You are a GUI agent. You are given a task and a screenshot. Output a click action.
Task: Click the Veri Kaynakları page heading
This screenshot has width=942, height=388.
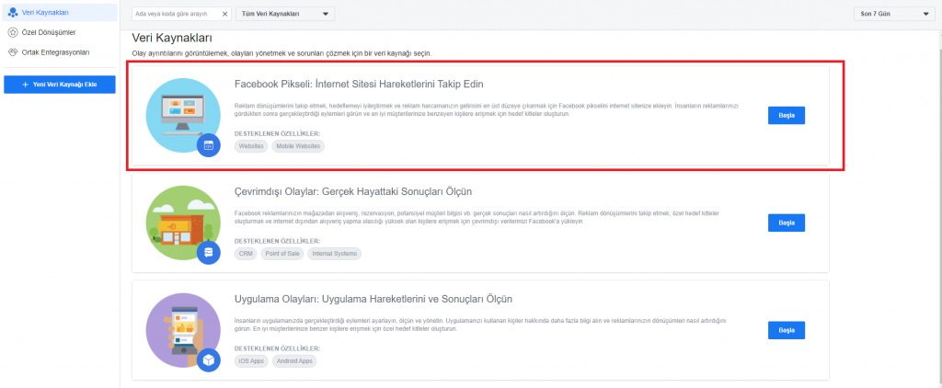click(x=172, y=39)
